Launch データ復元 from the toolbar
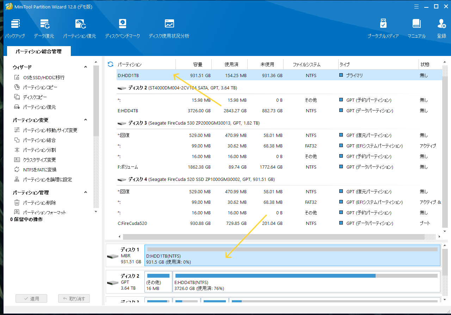Screen dimensions: 451x315 [44, 28]
